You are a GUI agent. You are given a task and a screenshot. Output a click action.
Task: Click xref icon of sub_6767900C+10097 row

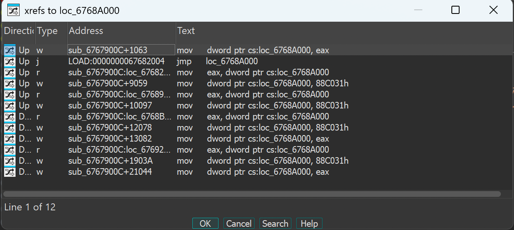pyautogui.click(x=10, y=106)
